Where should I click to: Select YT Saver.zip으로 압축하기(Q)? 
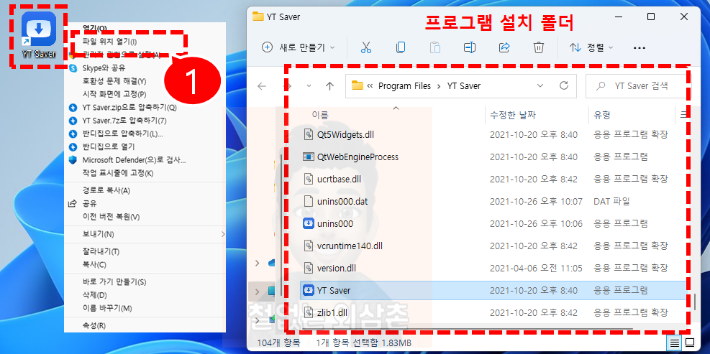click(129, 108)
